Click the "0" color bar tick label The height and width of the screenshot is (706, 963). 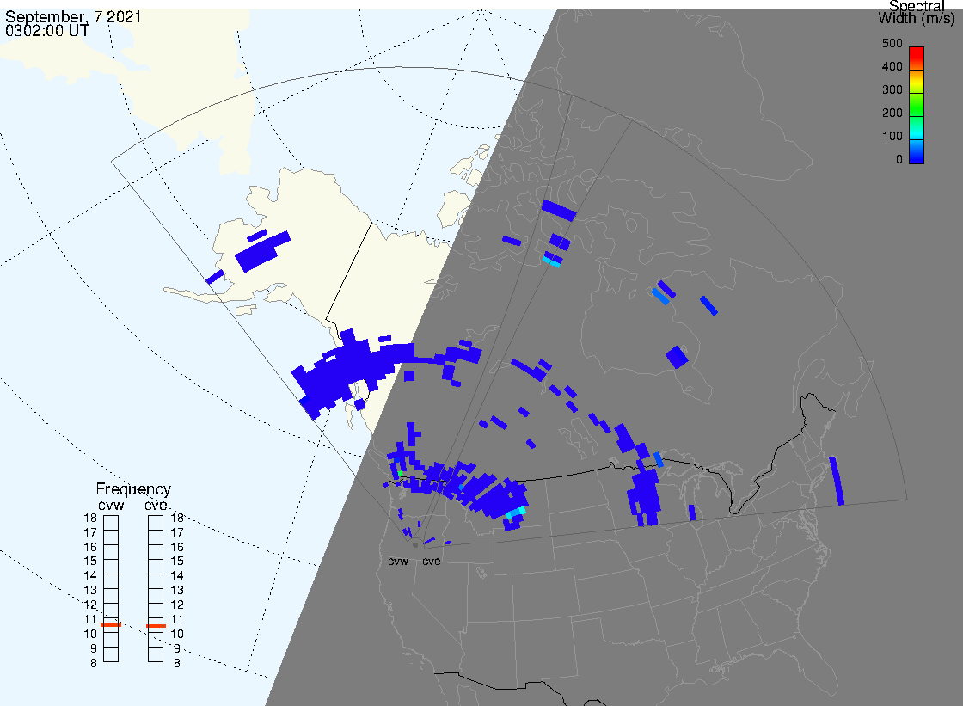tap(899, 160)
